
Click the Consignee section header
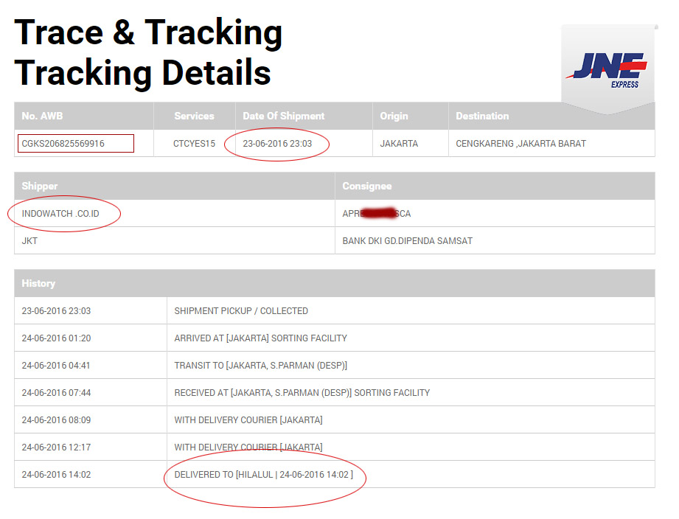(367, 187)
